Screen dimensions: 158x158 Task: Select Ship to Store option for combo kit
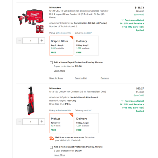point(61,46)
